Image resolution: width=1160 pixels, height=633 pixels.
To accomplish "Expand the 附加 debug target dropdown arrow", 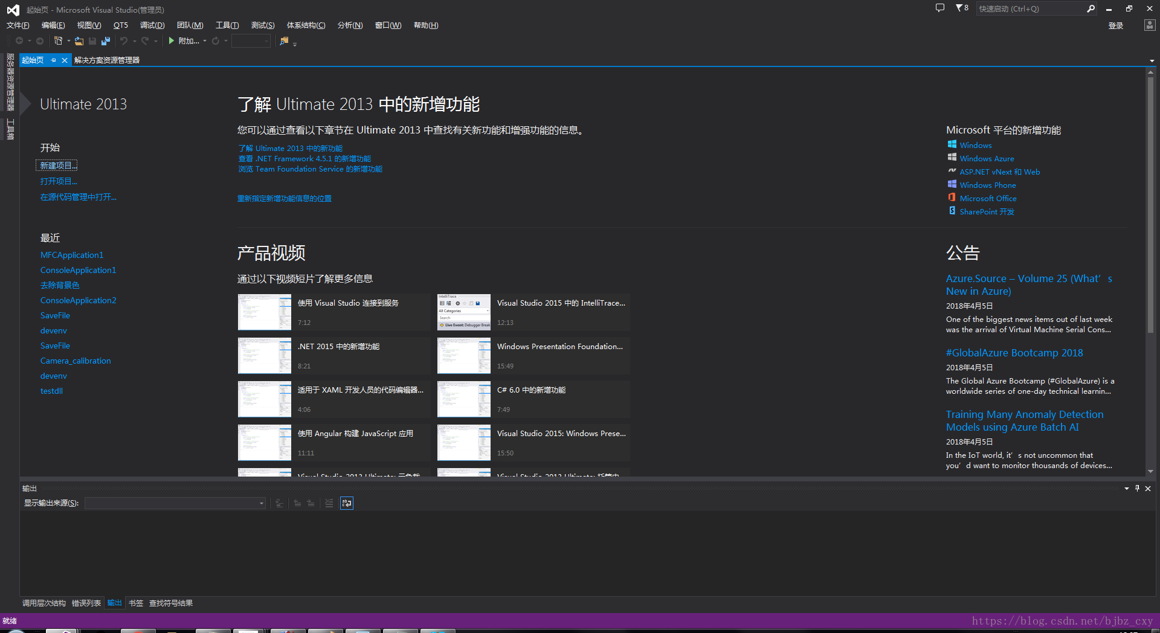I will (205, 41).
